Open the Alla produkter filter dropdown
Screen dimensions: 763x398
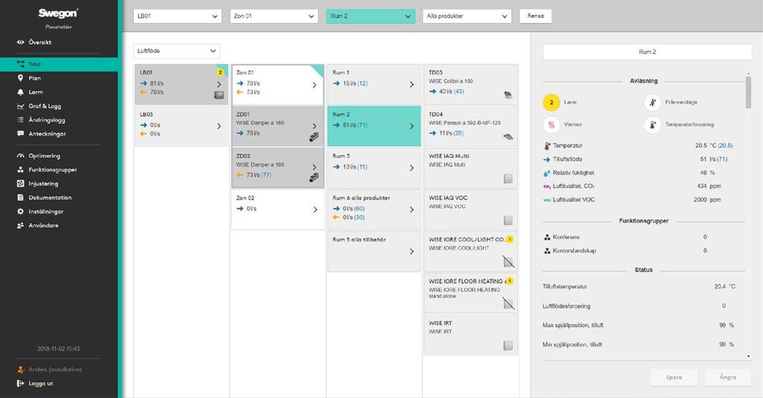coord(466,16)
